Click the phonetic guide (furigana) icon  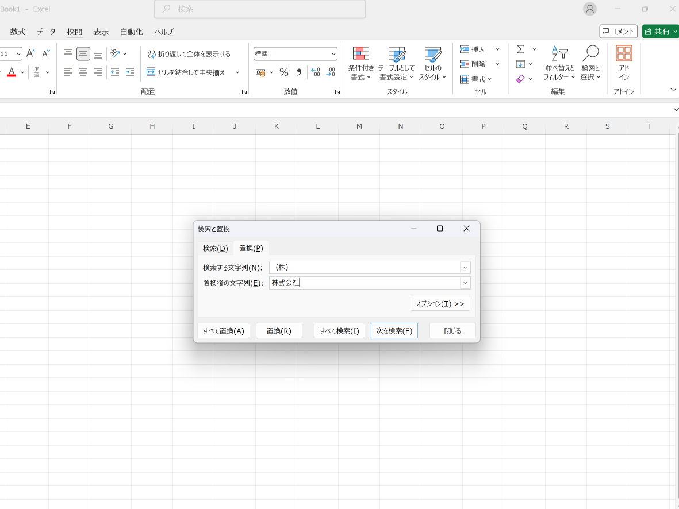point(37,72)
